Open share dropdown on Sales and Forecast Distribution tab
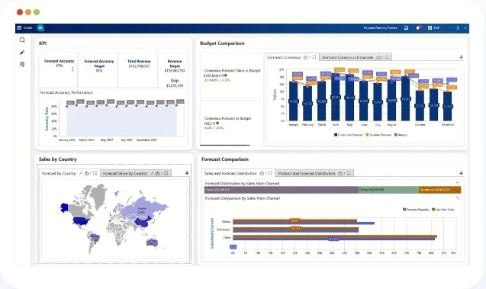Image resolution: width=486 pixels, height=289 pixels. 262,173
